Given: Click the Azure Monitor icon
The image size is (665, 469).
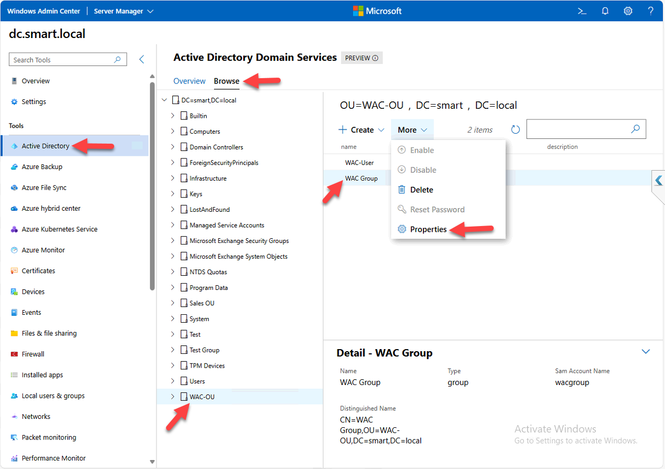Looking at the screenshot, I should click(14, 250).
